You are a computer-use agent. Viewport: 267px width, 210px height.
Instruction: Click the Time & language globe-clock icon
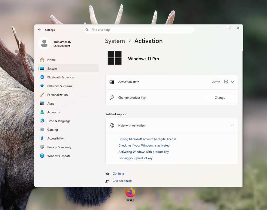coord(42,121)
